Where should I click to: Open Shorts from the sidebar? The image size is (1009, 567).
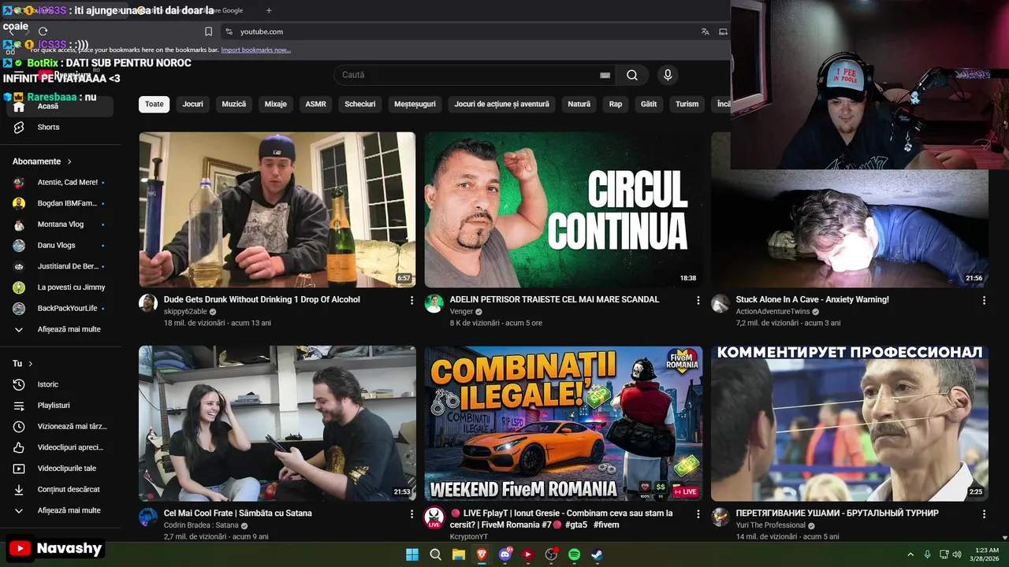tap(60, 127)
